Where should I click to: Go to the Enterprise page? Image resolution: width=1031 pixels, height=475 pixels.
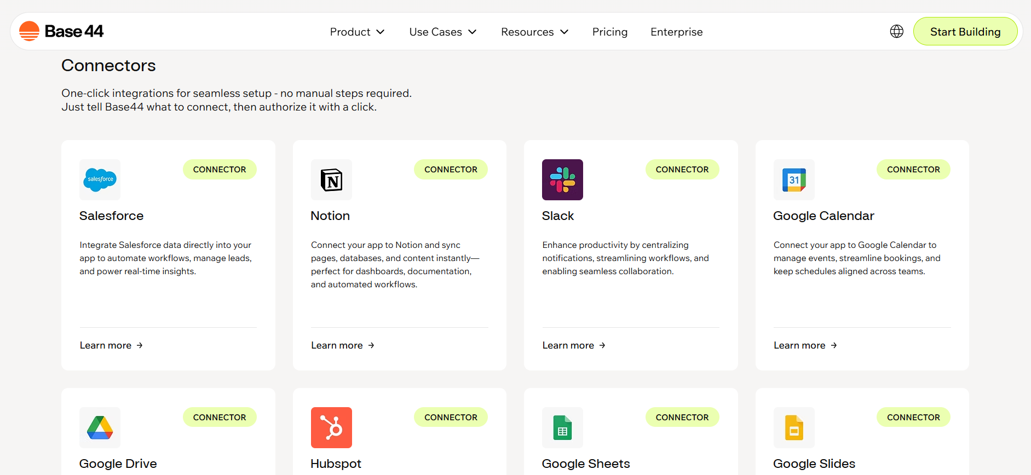pos(677,32)
